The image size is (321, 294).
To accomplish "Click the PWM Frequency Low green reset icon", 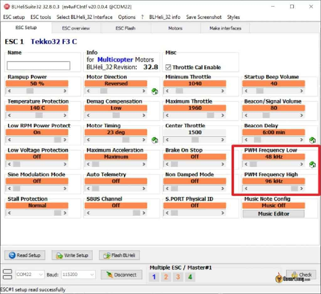I will 312,164.
